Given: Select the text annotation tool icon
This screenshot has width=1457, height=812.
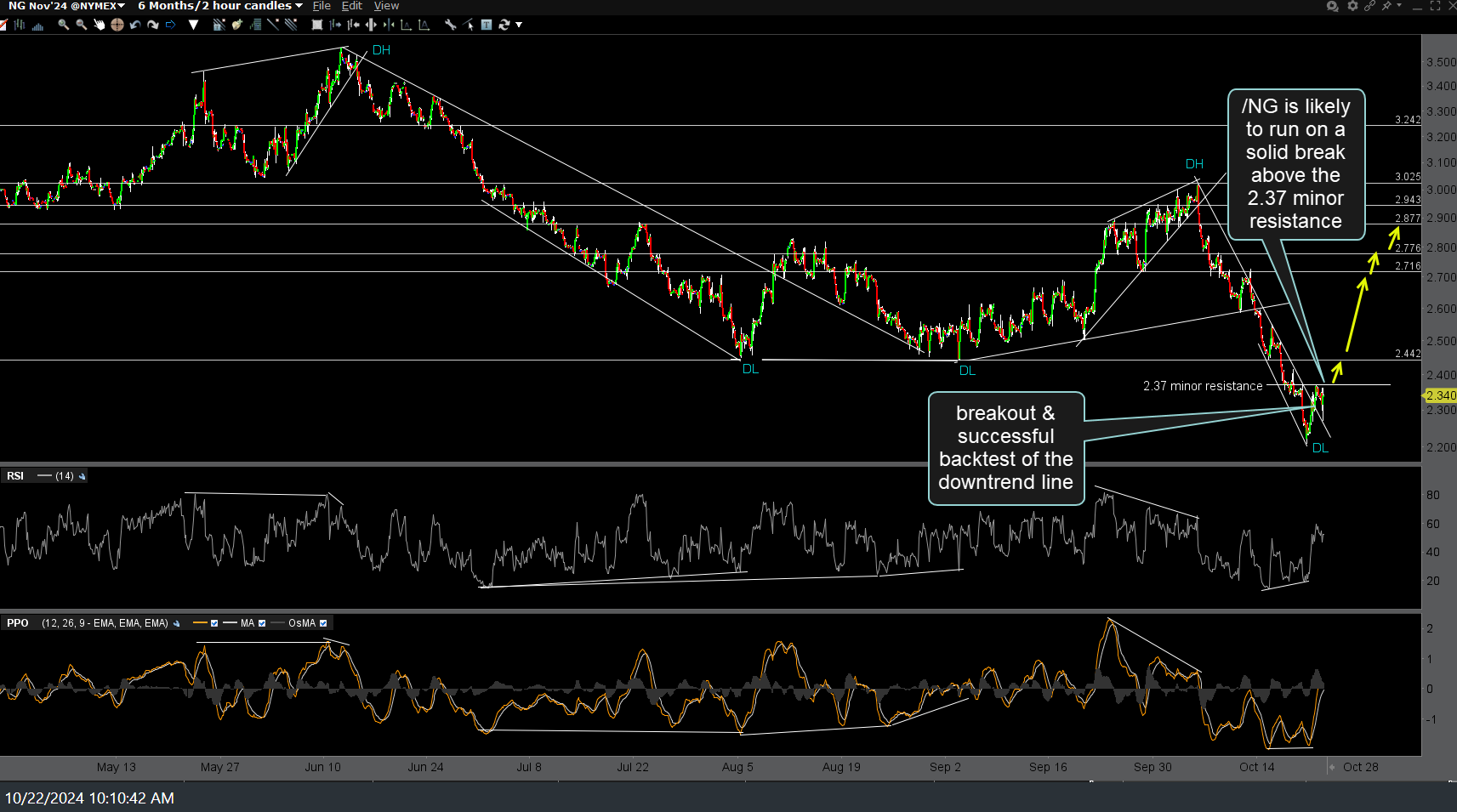Looking at the screenshot, I should click(x=487, y=25).
